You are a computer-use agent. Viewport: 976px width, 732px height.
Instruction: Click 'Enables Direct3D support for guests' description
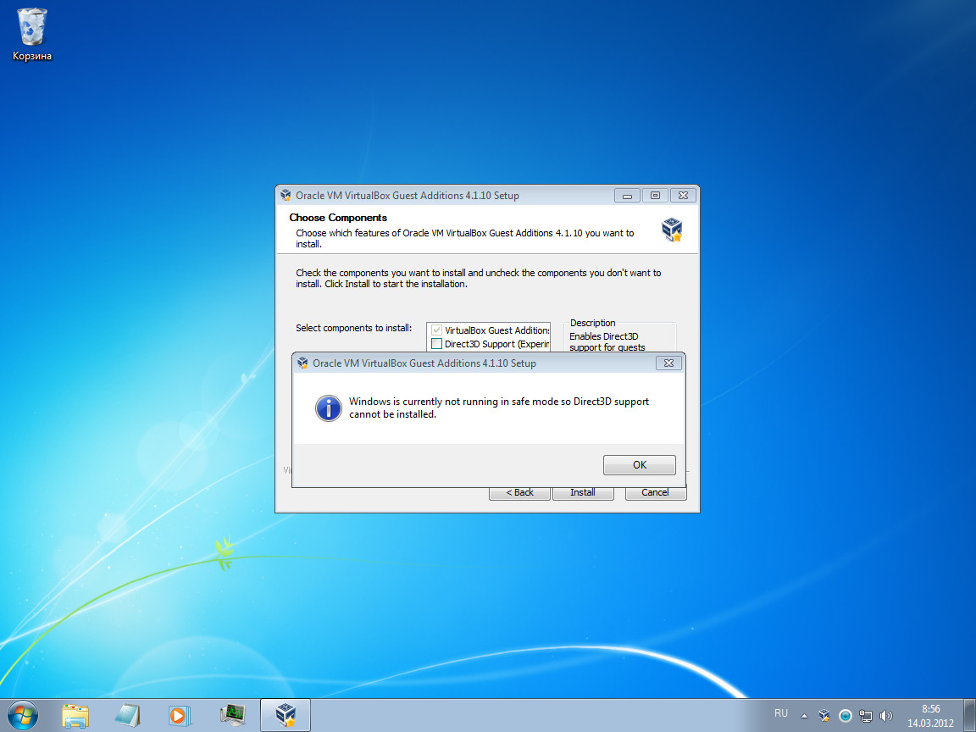click(607, 341)
